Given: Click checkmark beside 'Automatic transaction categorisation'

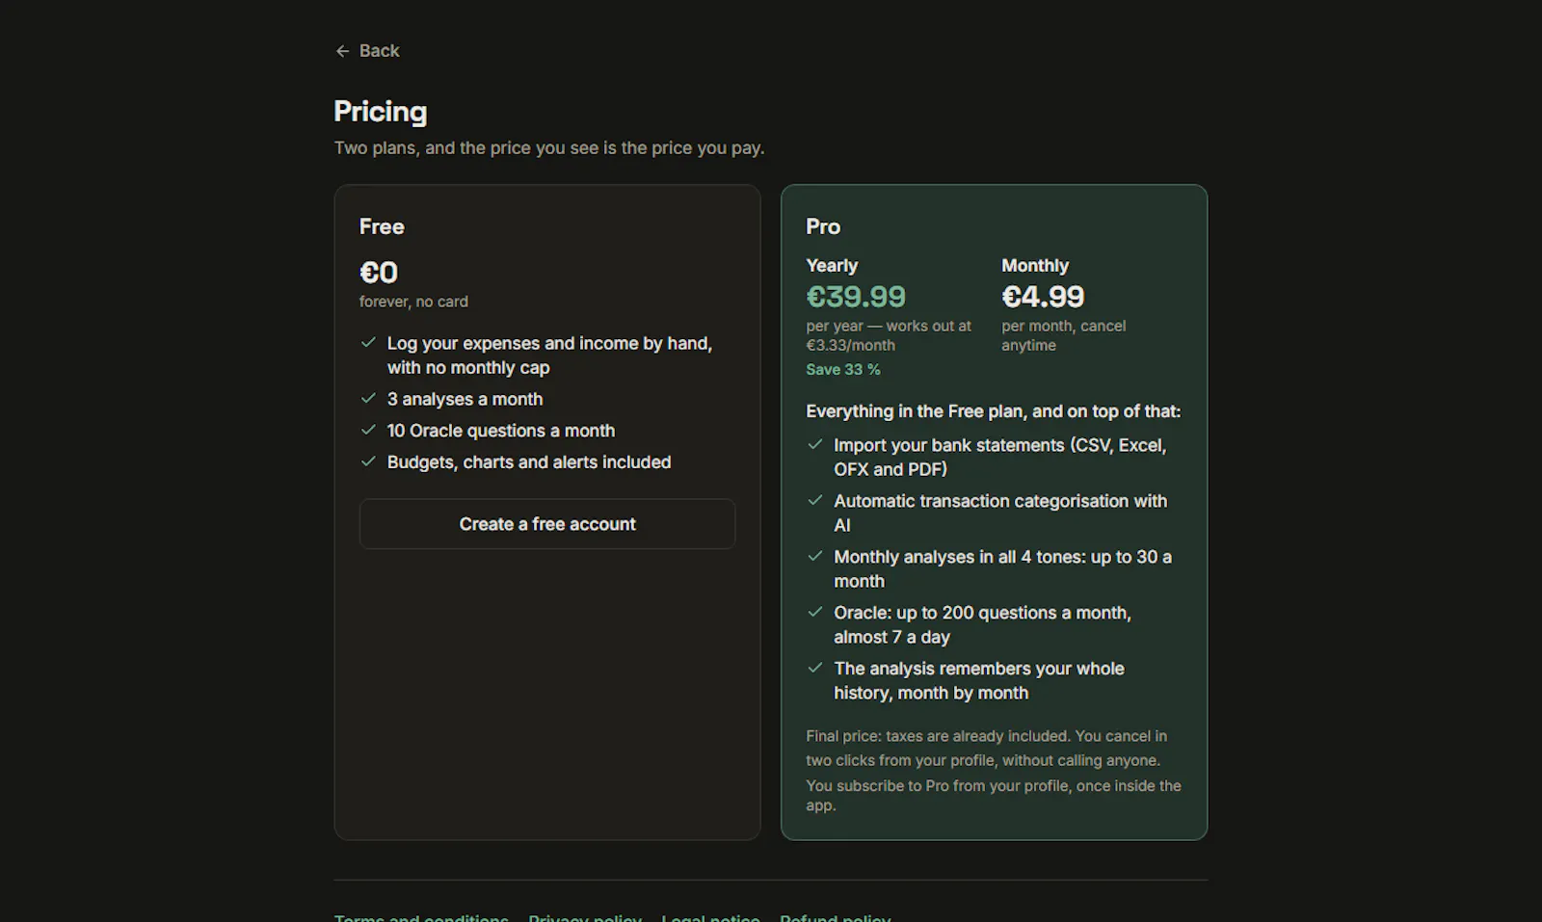Looking at the screenshot, I should (x=815, y=500).
